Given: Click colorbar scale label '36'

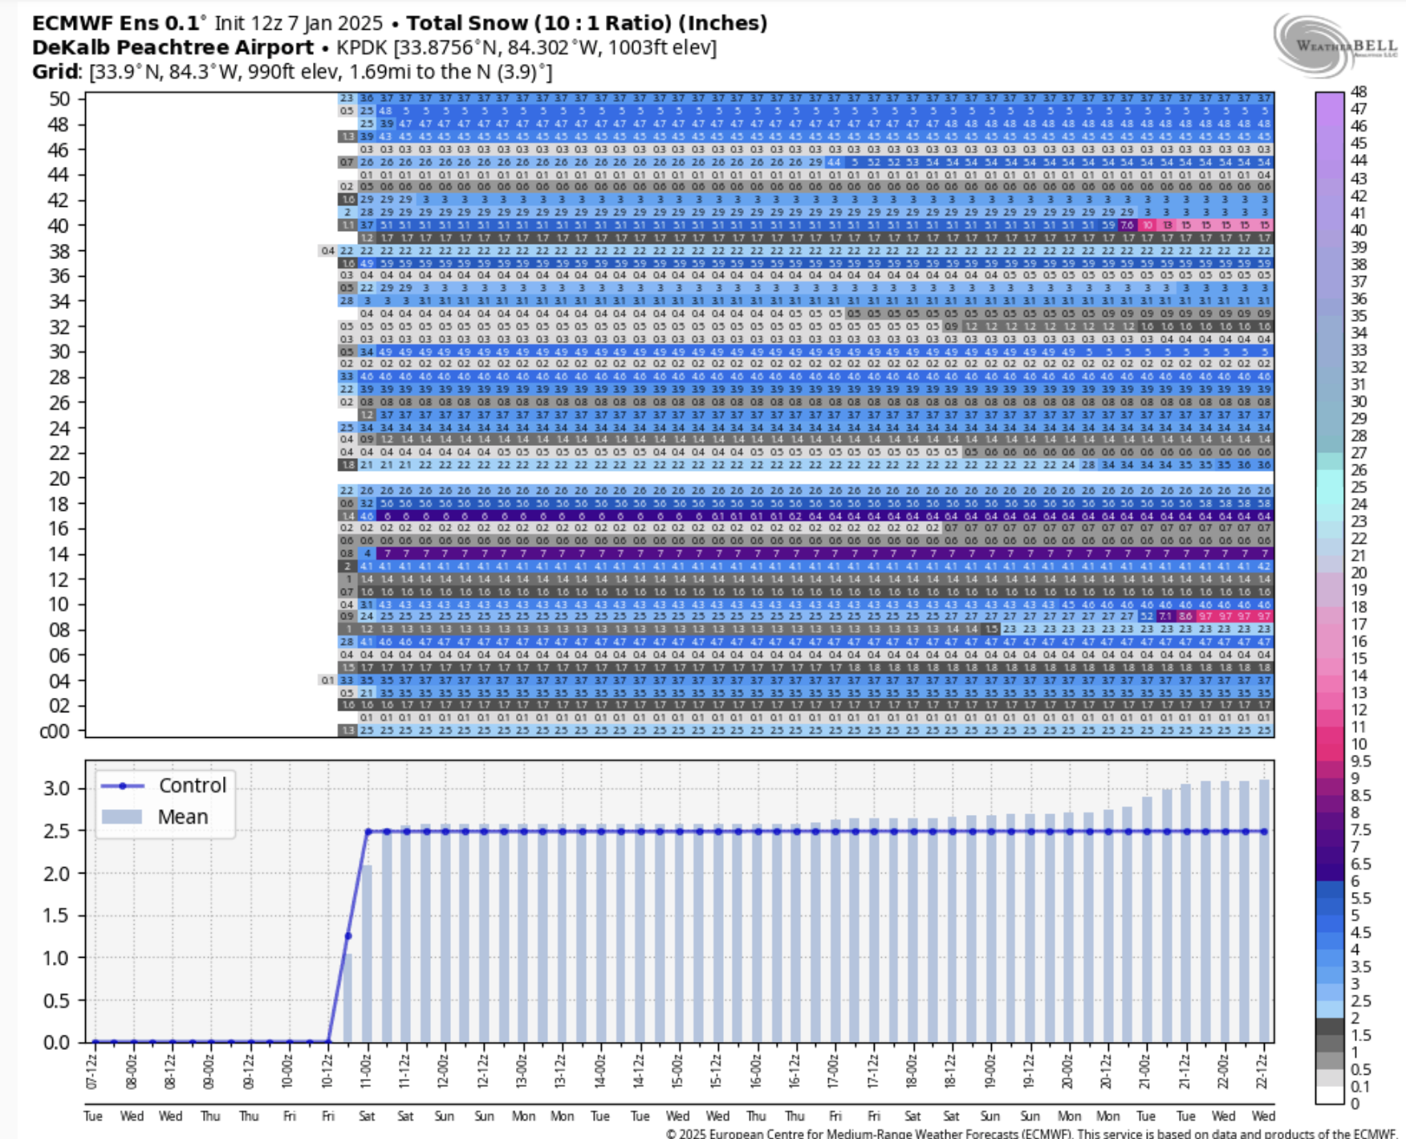Looking at the screenshot, I should point(1359,298).
